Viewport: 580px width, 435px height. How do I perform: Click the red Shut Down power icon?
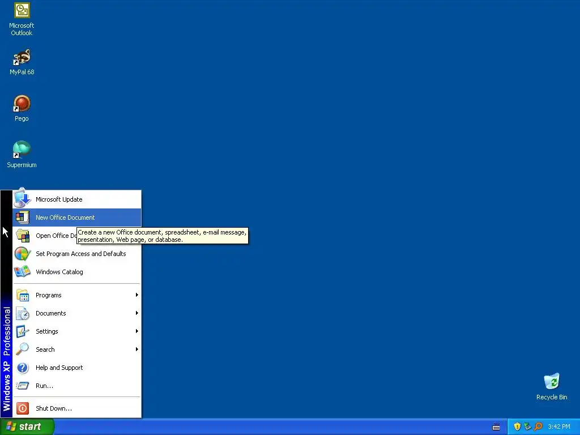(x=22, y=408)
